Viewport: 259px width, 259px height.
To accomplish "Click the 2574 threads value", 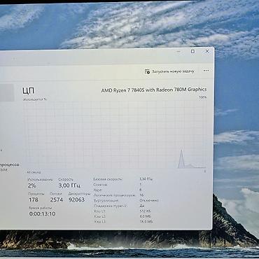I will point(57,199).
